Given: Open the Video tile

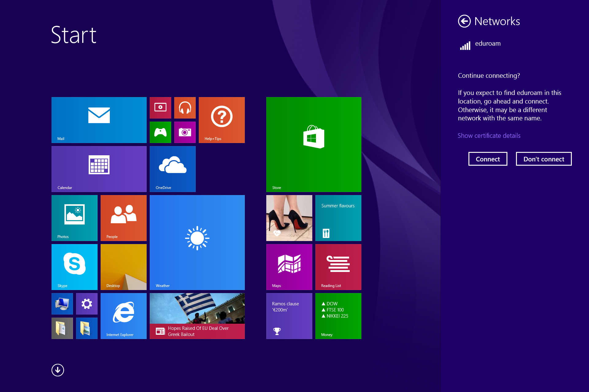Looking at the screenshot, I should (160, 108).
